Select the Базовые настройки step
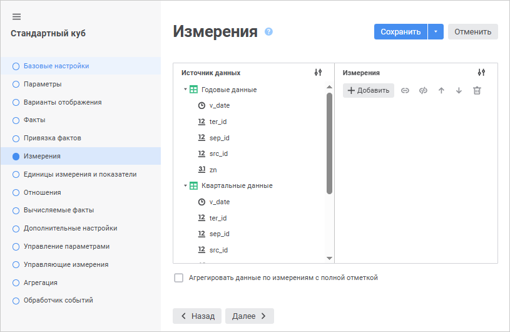This screenshot has width=510, height=332. 56,66
